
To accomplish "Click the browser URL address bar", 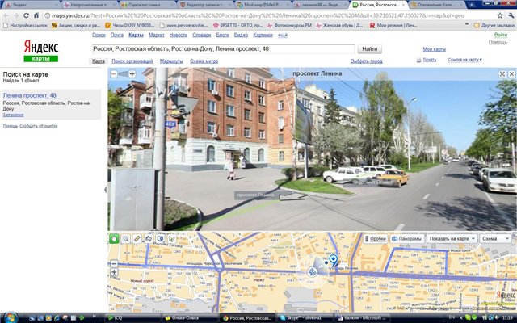I will coord(269,15).
